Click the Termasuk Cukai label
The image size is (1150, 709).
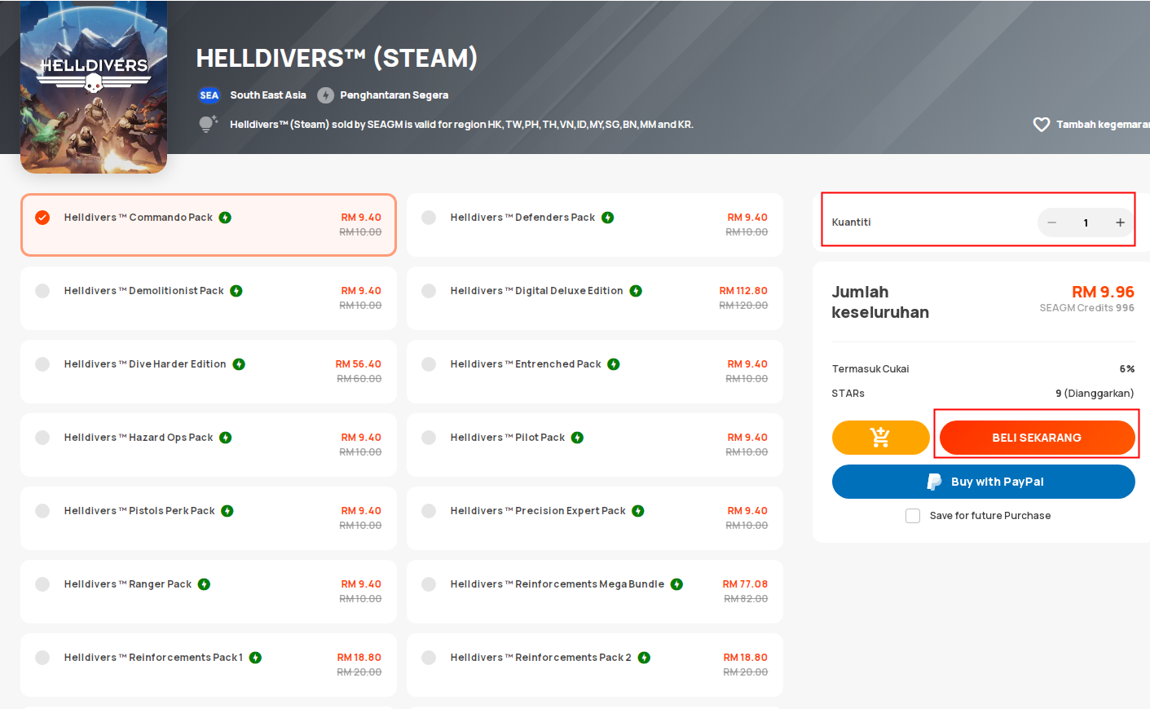click(870, 369)
